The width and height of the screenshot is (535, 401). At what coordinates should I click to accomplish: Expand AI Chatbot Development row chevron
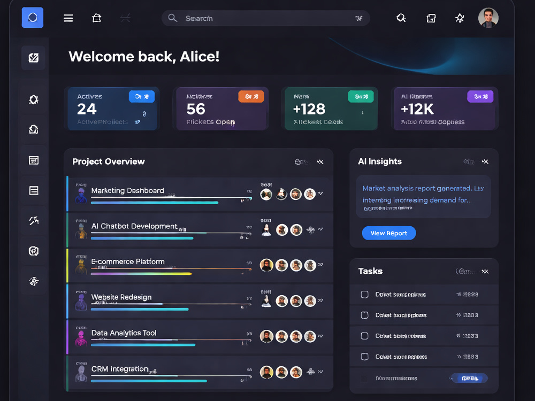320,229
